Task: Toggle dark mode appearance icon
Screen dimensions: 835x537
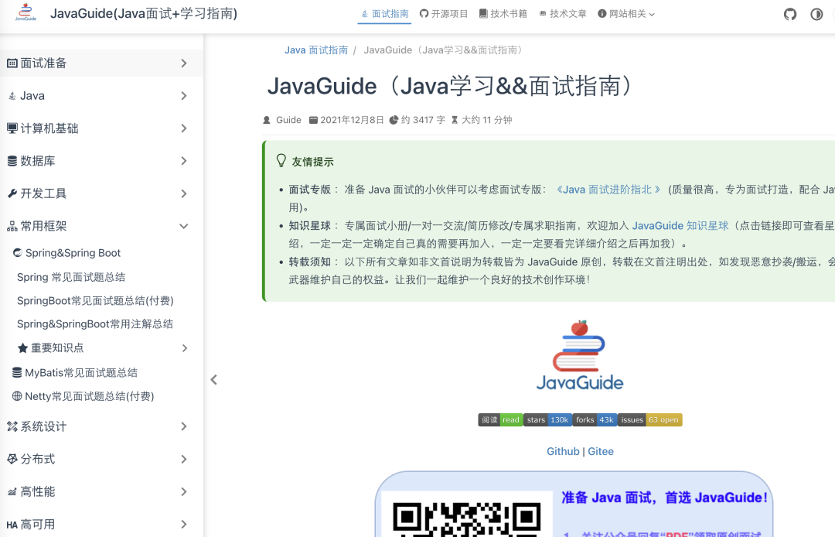Action: [816, 14]
